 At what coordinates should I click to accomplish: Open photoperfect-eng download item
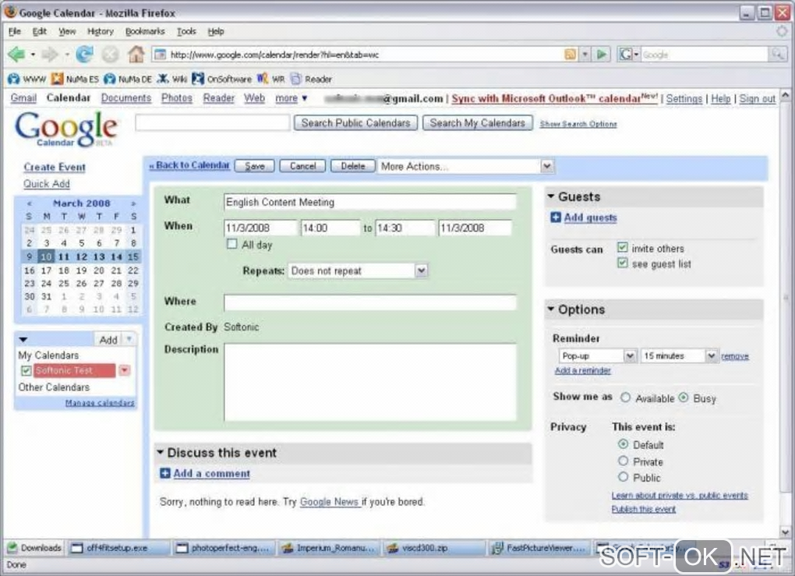224,548
